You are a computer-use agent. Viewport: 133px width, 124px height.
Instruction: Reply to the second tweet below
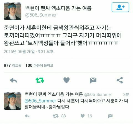27,116
